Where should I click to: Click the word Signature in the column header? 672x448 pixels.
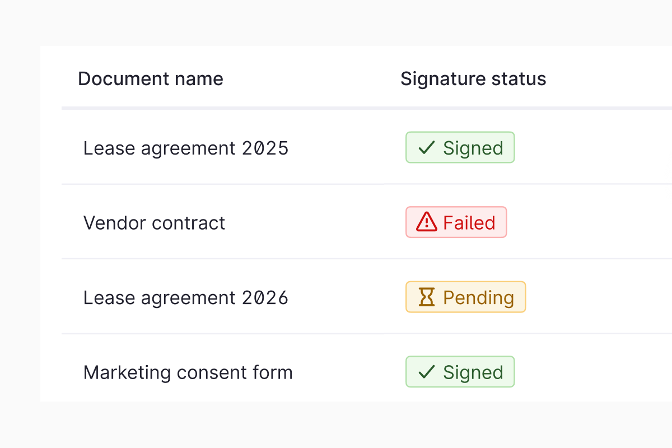[x=442, y=79]
